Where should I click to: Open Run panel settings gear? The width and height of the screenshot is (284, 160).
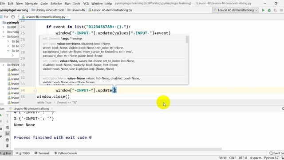[283, 108]
